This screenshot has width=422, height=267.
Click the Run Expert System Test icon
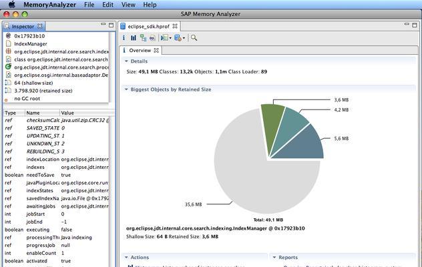164,37
